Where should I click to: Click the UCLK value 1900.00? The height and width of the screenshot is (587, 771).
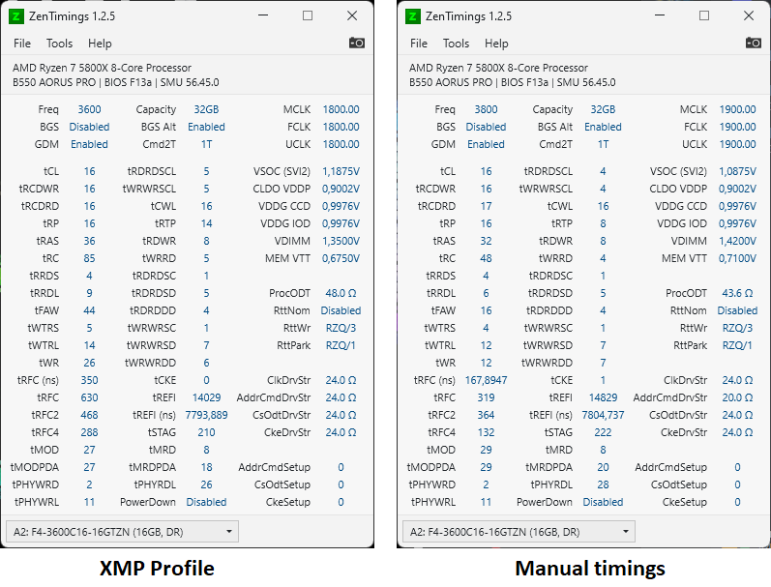[737, 144]
